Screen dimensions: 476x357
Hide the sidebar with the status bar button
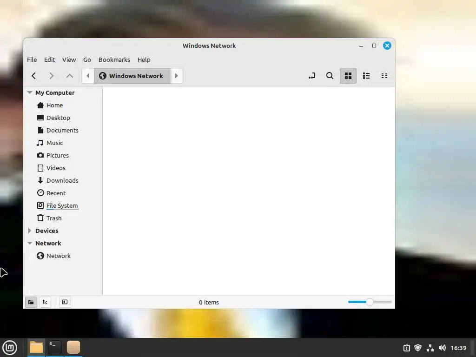click(x=65, y=302)
